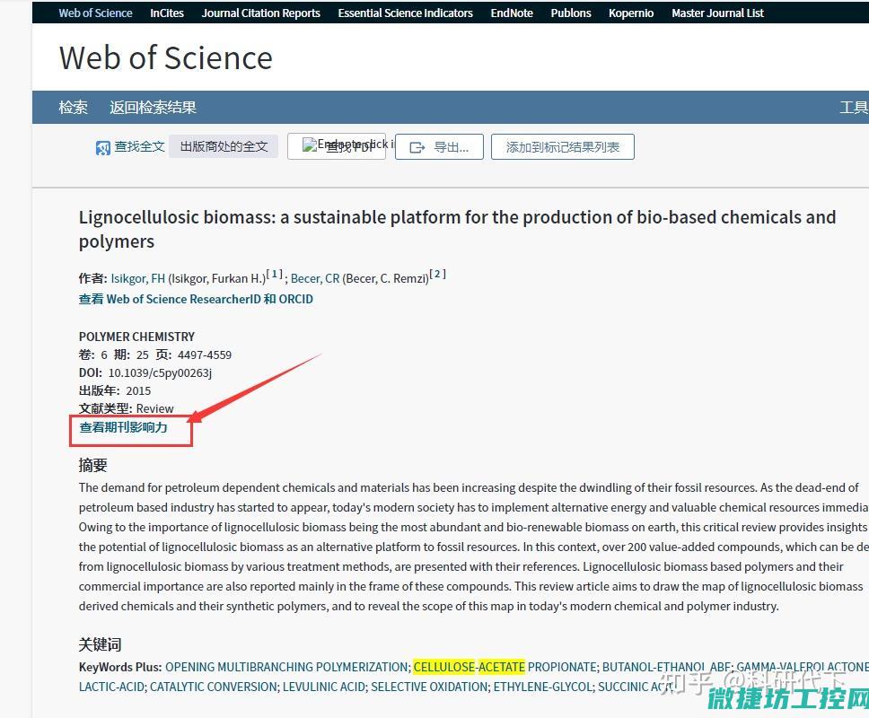Click the 关键词 heading
This screenshot has height=718, width=869.
coord(100,644)
